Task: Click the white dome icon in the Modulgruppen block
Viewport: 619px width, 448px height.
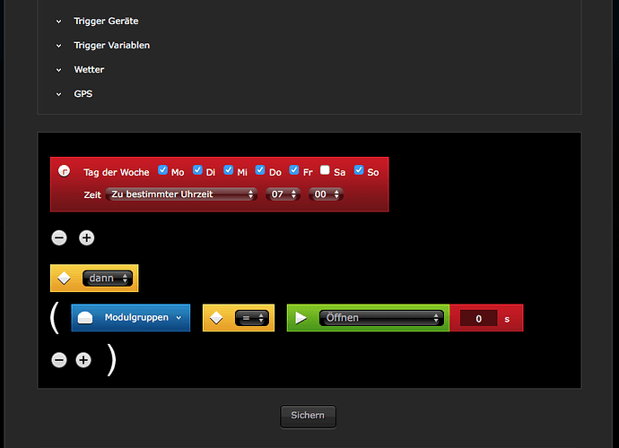Action: (x=85, y=317)
